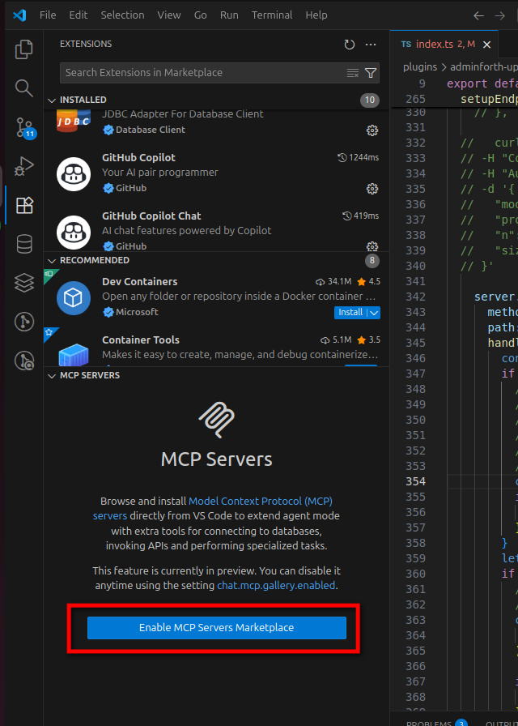518x726 pixels.
Task: Open the chat.mcp.gallery.enabled setting link
Action: click(277, 585)
